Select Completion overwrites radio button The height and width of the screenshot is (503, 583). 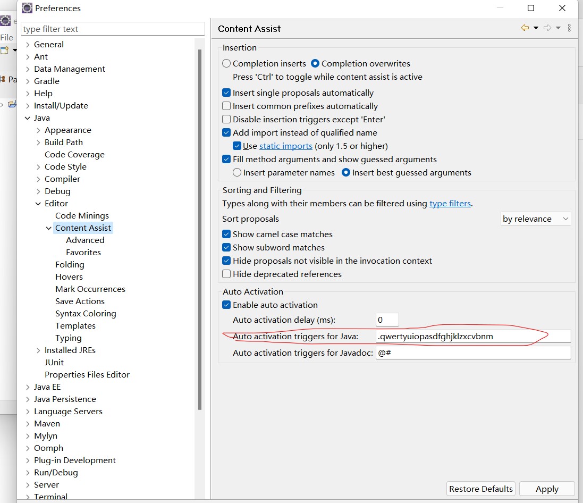pos(315,63)
